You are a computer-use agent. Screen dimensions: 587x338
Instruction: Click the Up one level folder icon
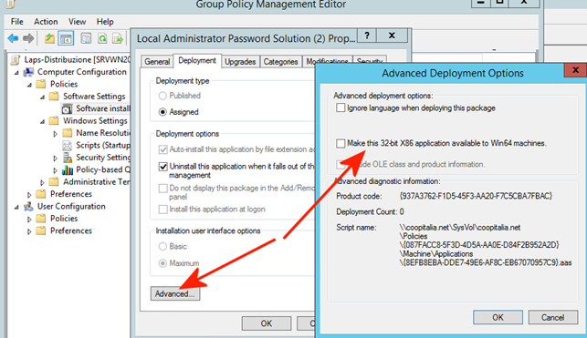click(x=49, y=38)
